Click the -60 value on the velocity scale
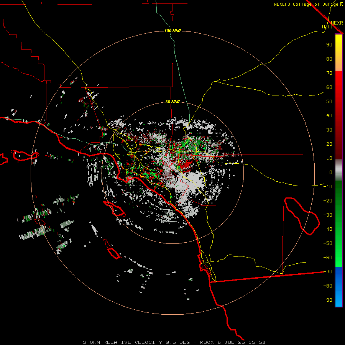 tap(328, 258)
